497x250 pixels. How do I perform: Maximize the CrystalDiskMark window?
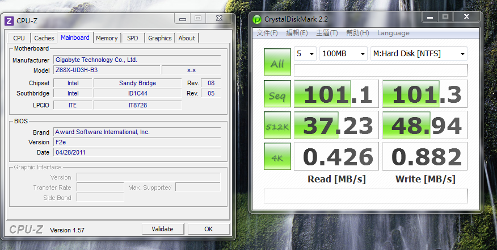click(x=445, y=17)
